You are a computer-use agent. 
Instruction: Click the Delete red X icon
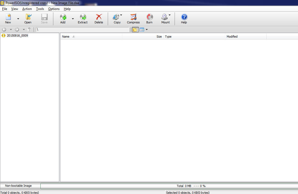[x=99, y=17]
